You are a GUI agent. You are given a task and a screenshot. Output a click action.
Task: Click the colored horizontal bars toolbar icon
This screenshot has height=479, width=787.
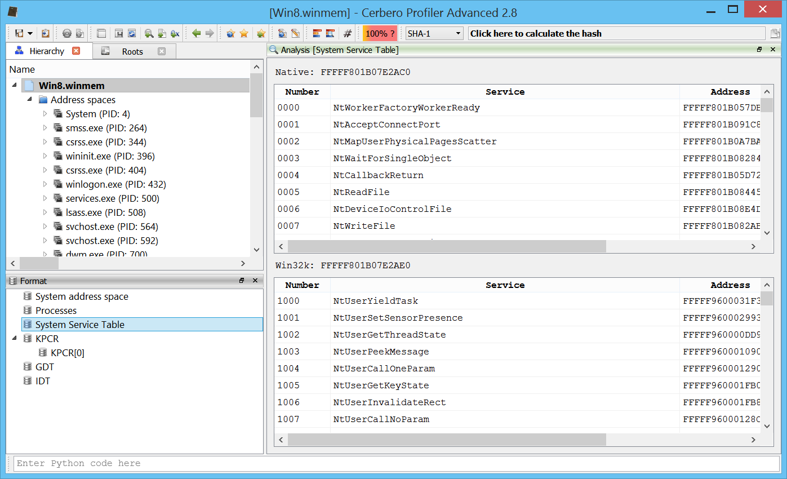click(x=317, y=33)
